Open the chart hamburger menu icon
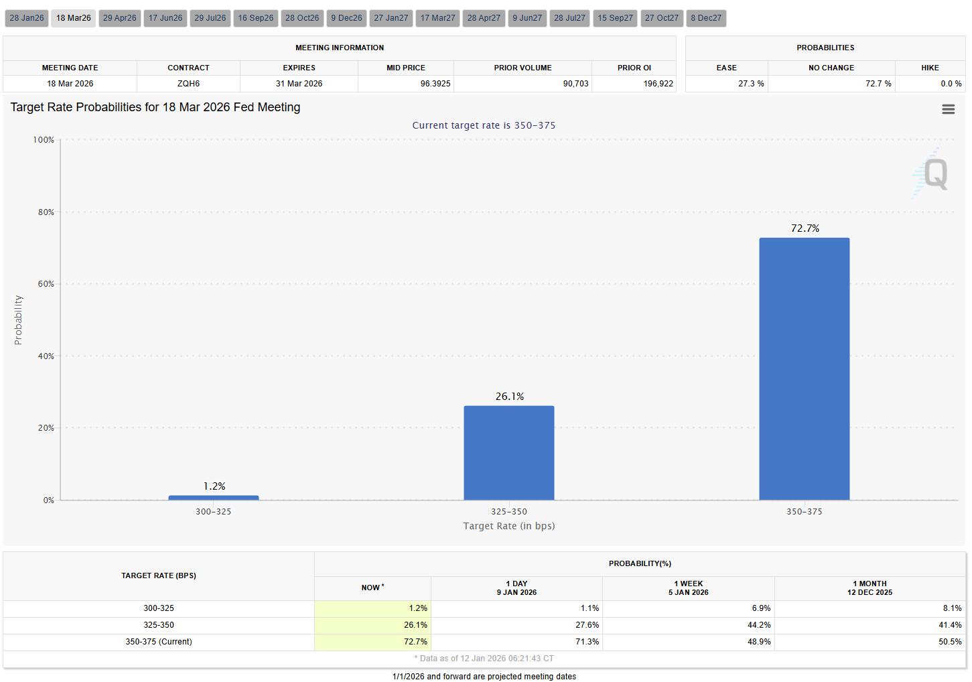Screen dimensions: 972x682 pyautogui.click(x=948, y=109)
